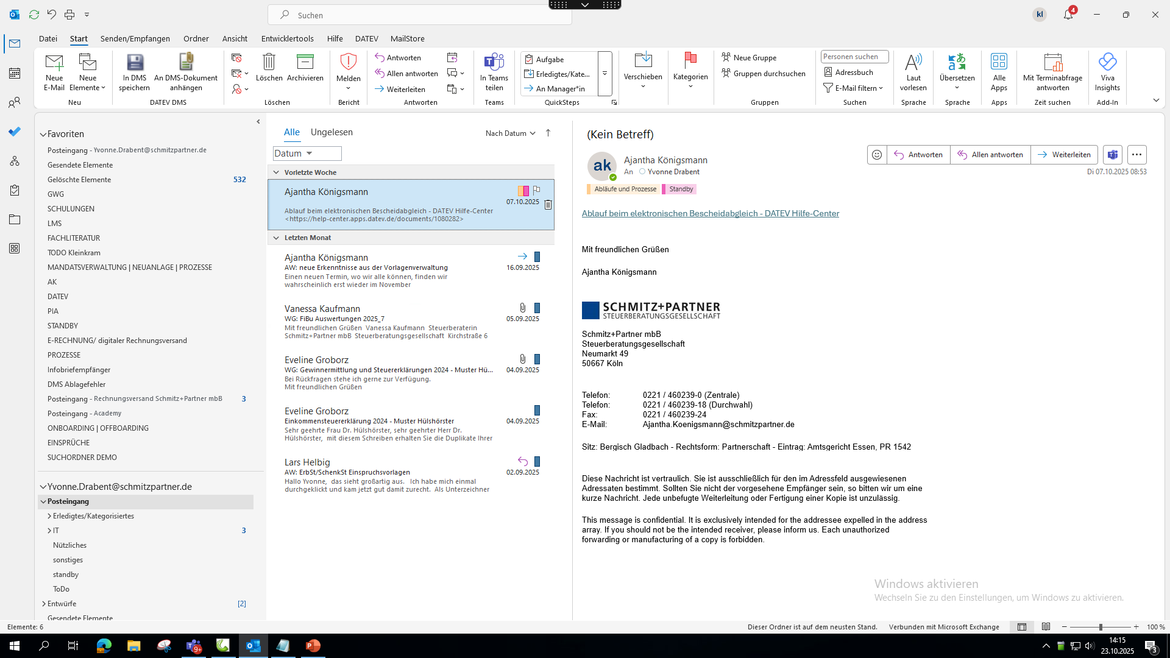Click Allen antworten in the reading pane
The width and height of the screenshot is (1170, 658).
[990, 155]
